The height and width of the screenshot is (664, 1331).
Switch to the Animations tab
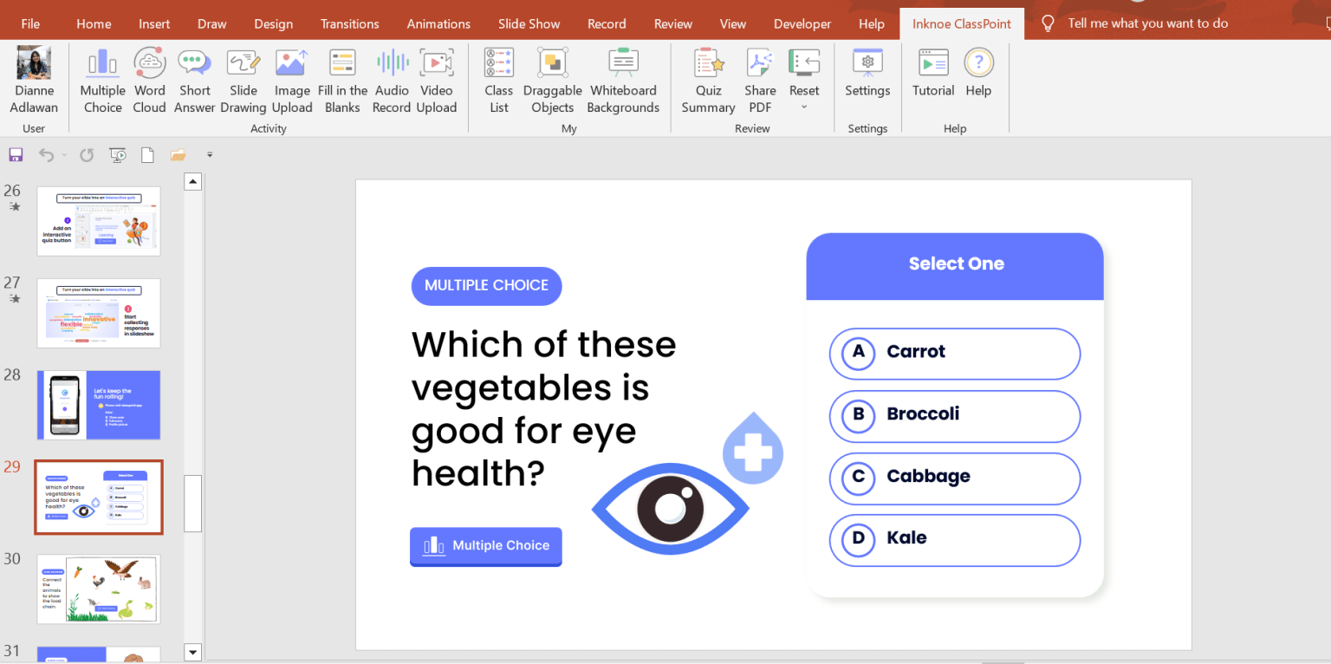(x=438, y=23)
